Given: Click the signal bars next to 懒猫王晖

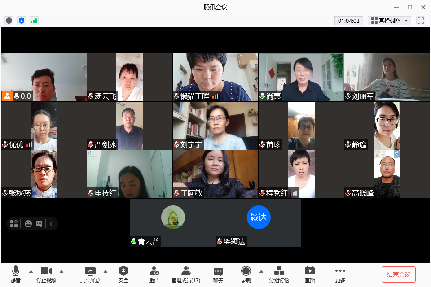Looking at the screenshot, I should 215,96.
